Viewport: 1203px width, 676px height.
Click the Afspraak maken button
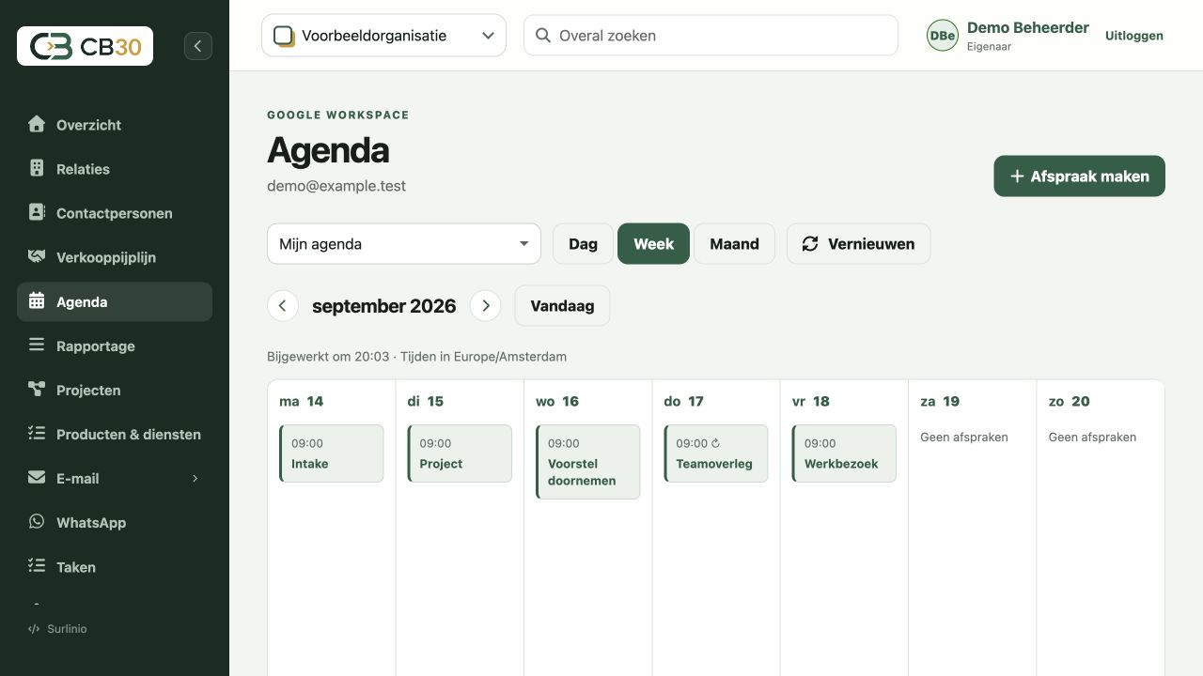1079,176
